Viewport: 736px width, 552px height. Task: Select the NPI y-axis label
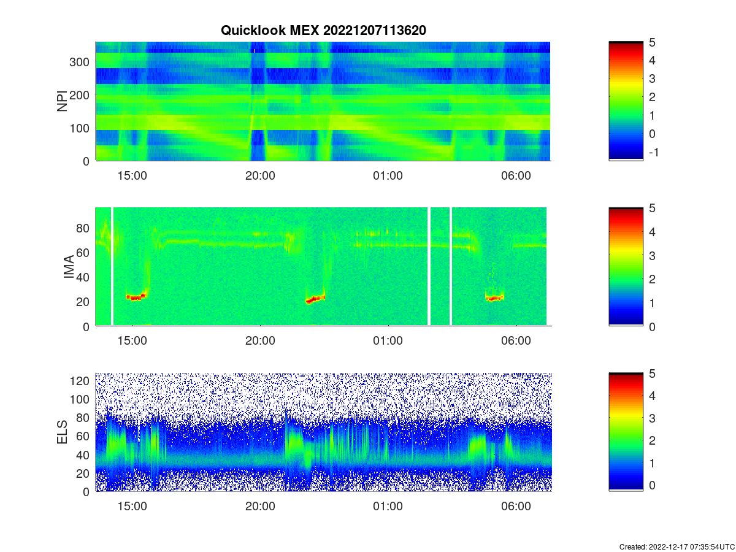pyautogui.click(x=62, y=101)
